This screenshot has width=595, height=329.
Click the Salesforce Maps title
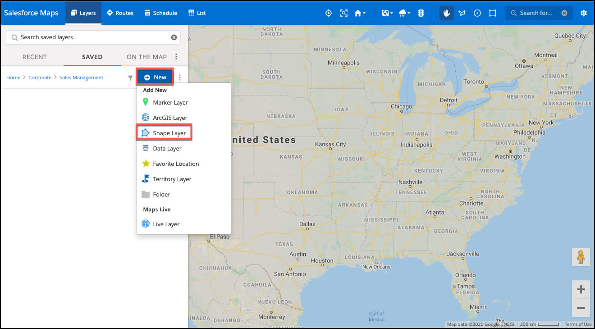click(x=31, y=13)
